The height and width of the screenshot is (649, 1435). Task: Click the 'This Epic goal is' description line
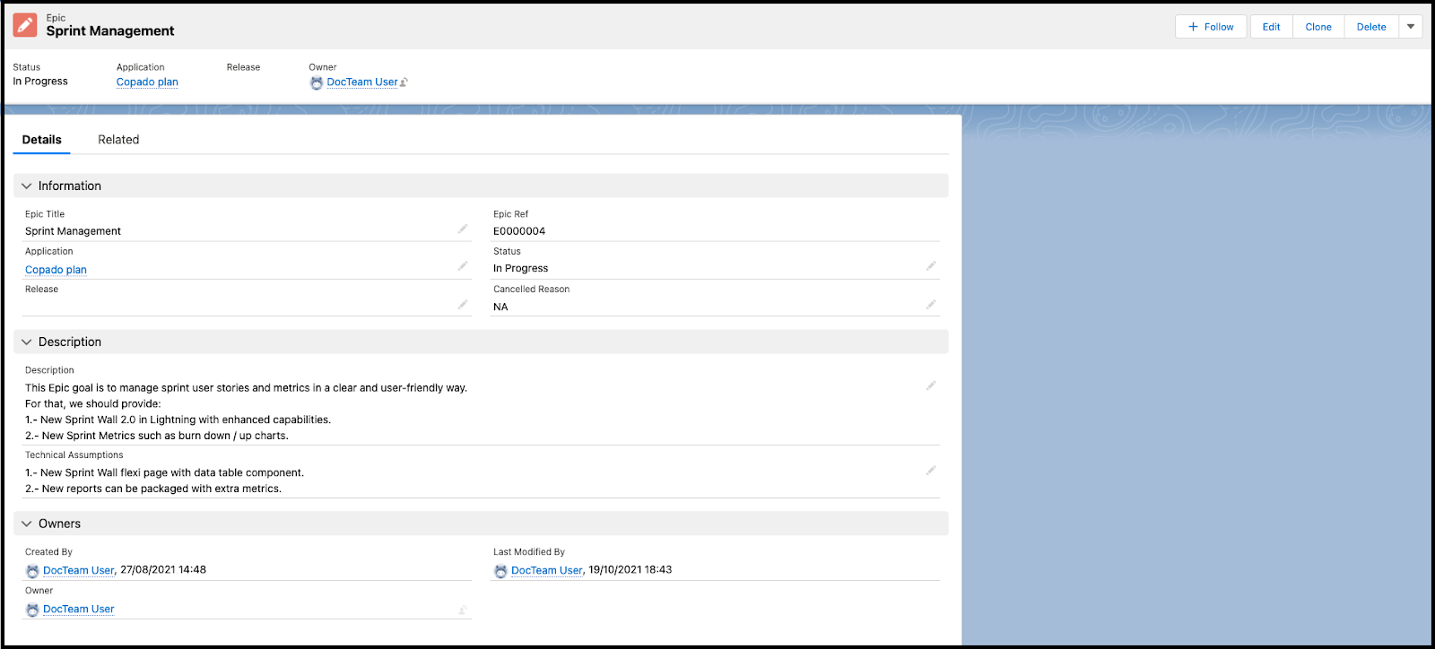246,388
